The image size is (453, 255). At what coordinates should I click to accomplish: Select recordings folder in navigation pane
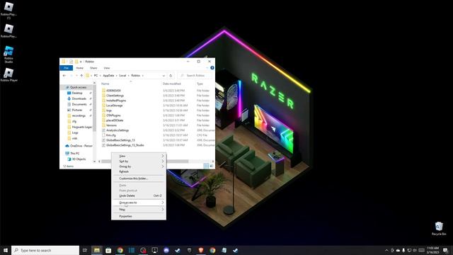[79, 115]
